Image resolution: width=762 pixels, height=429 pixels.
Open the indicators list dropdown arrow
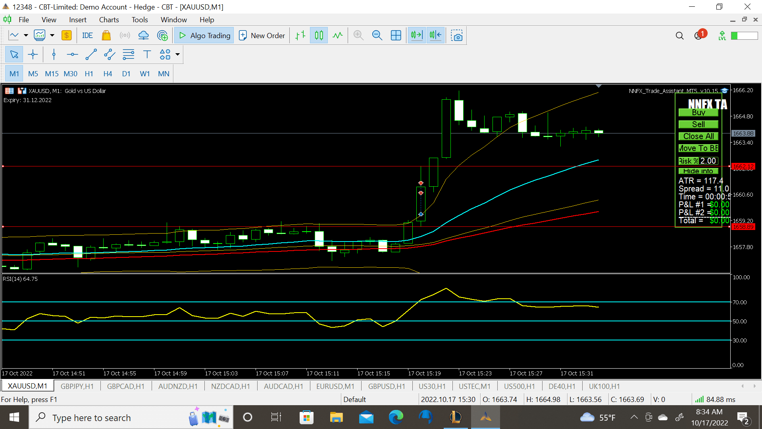click(52, 35)
